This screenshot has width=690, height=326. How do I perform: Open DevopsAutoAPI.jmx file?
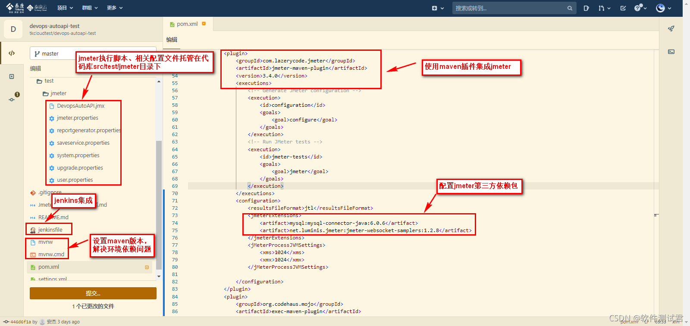click(x=81, y=106)
